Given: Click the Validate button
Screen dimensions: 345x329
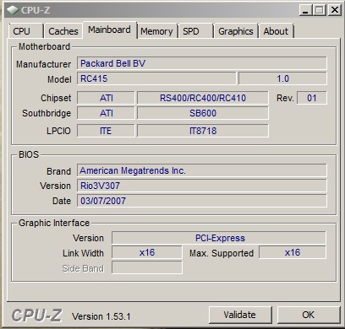Looking at the screenshot, I should (240, 315).
